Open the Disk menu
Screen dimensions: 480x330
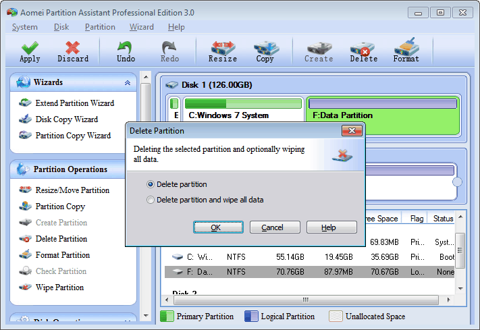61,27
